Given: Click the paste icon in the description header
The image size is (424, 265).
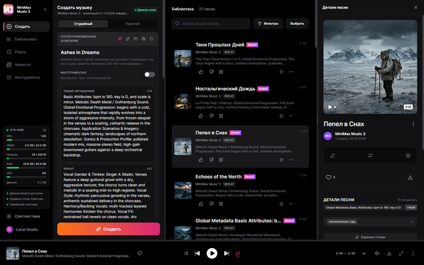Looking at the screenshot, I should click(128, 39).
